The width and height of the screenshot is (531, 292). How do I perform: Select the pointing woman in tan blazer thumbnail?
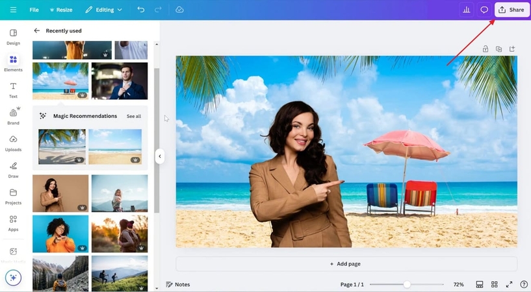pyautogui.click(x=60, y=193)
